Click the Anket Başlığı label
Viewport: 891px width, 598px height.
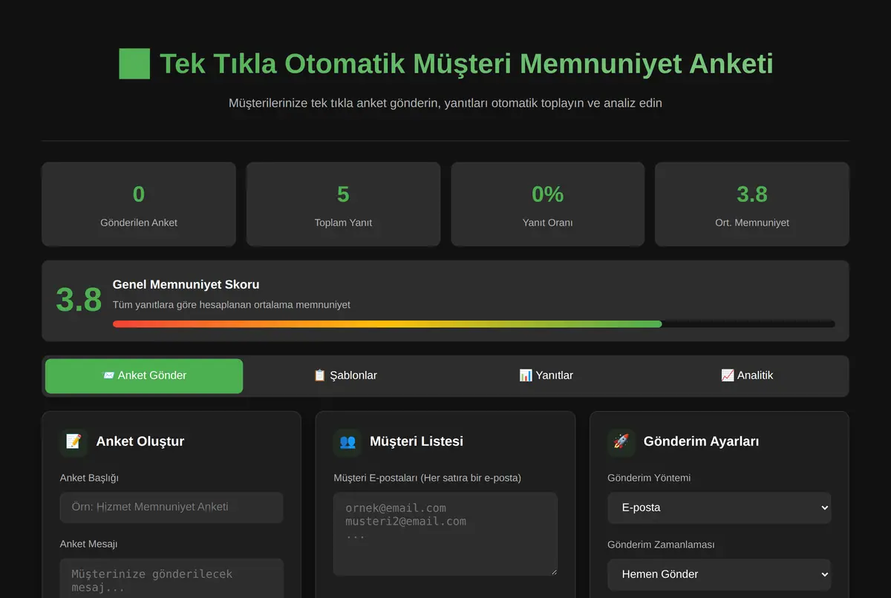pyautogui.click(x=89, y=478)
